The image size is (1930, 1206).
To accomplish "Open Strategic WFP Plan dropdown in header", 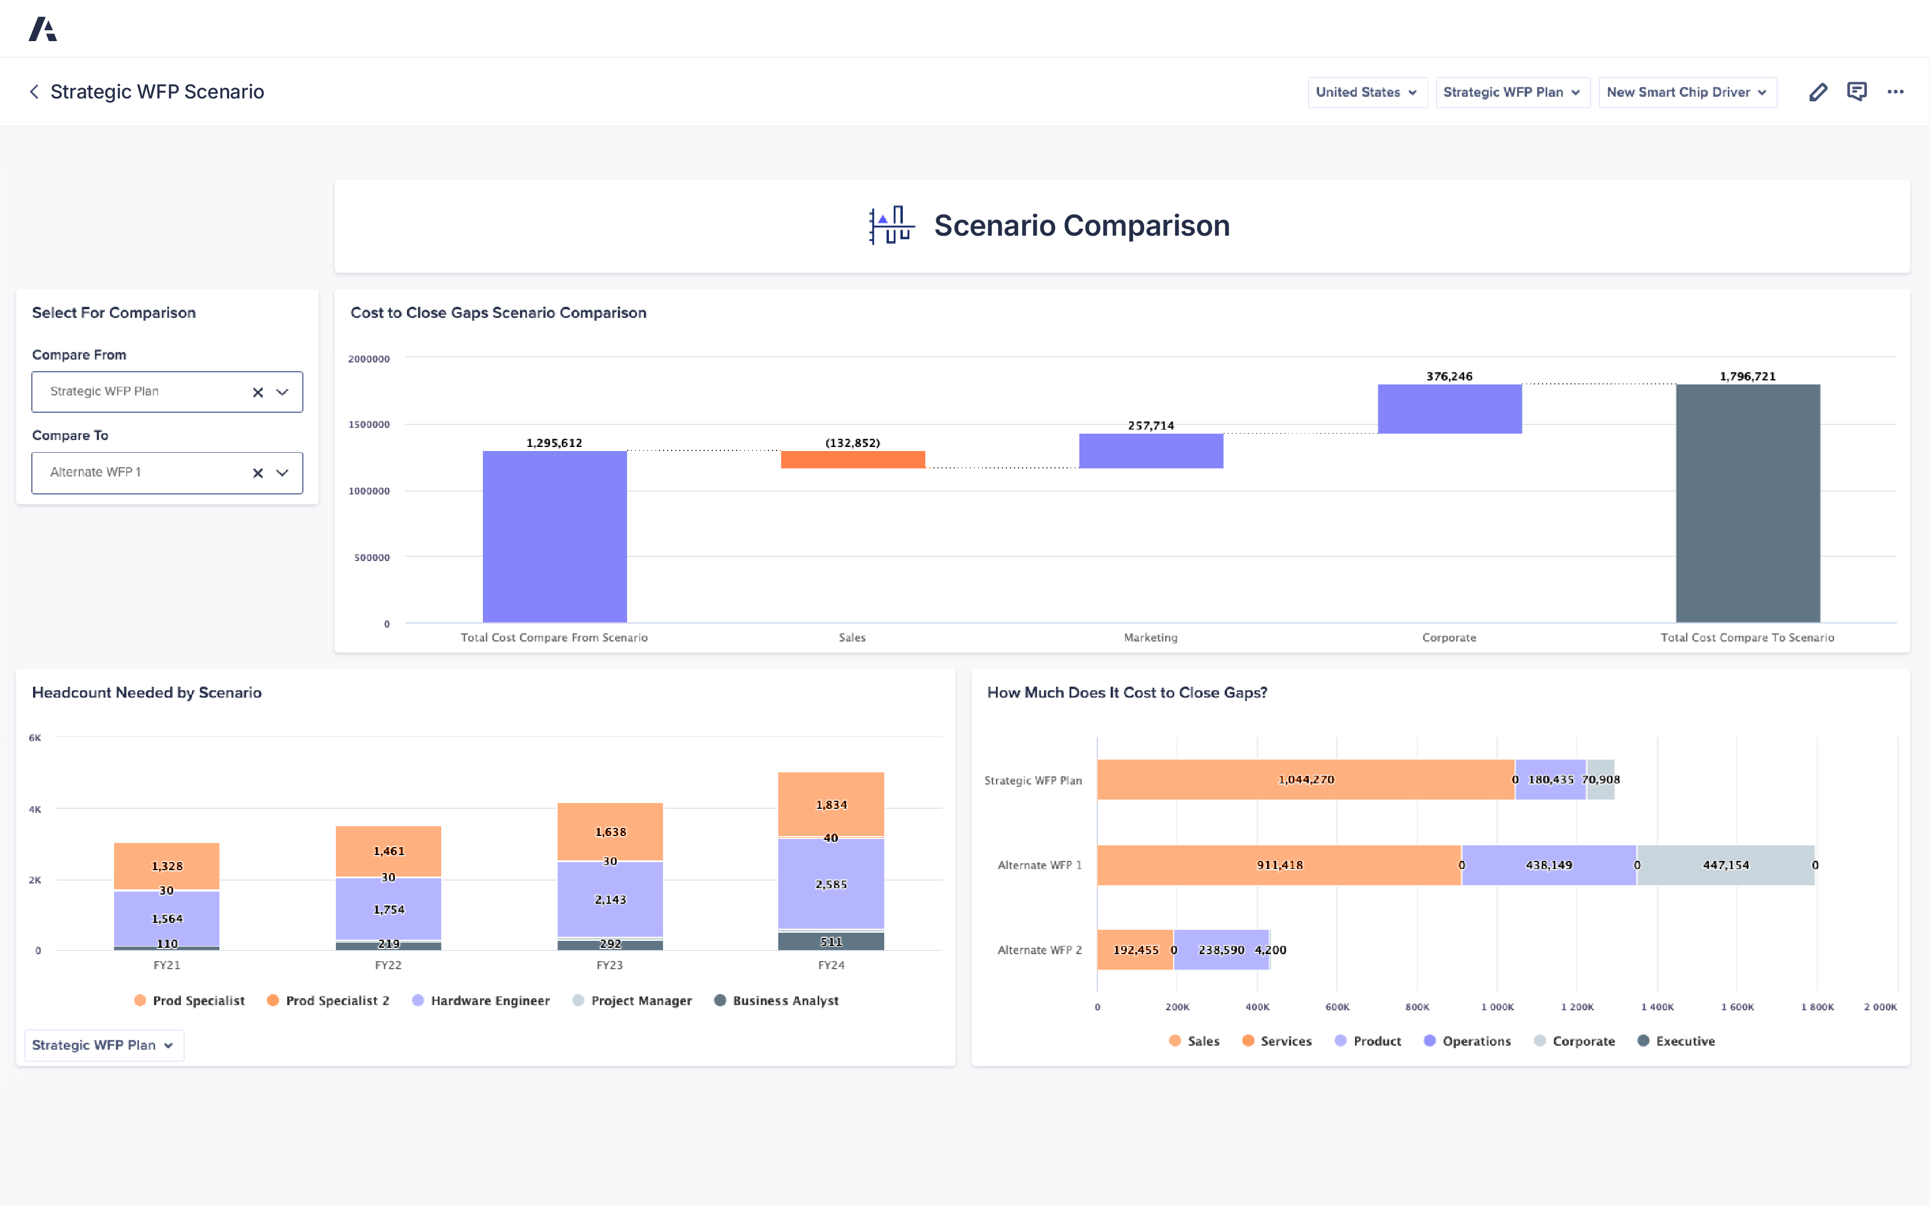I will tap(1511, 93).
